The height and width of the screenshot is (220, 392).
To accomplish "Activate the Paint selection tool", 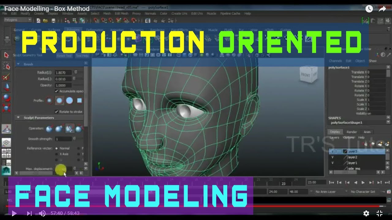I will point(6,77).
